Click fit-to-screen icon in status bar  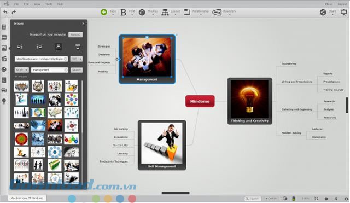click(316, 198)
